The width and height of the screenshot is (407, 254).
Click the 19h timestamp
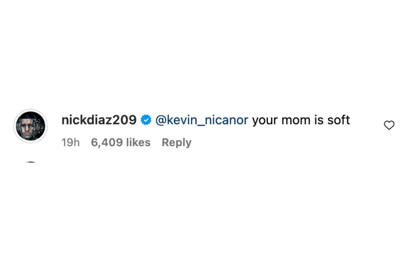pos(70,143)
